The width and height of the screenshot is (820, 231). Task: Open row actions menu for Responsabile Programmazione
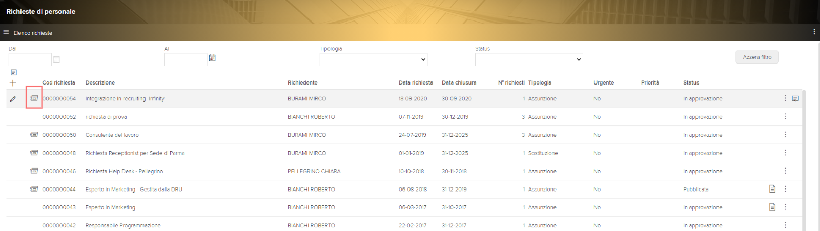click(x=785, y=225)
